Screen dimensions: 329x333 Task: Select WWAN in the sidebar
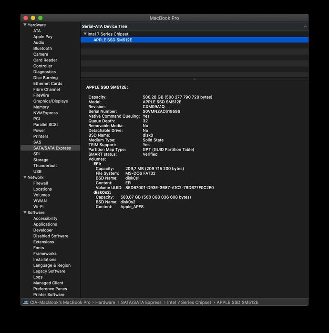click(40, 201)
